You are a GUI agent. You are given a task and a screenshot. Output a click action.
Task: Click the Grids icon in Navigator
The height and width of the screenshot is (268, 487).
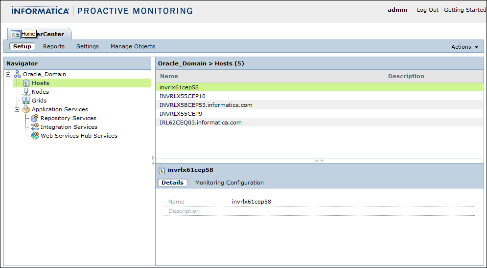tap(26, 101)
